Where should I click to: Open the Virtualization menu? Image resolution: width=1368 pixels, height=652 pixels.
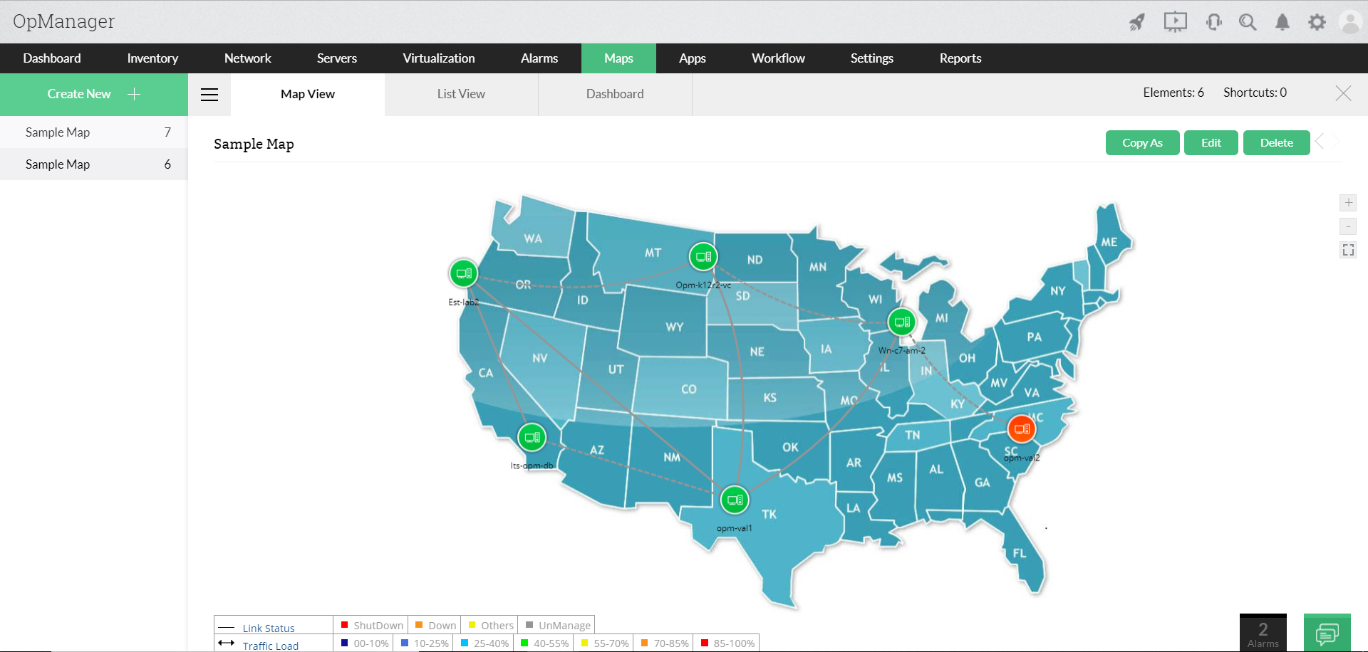pos(439,58)
